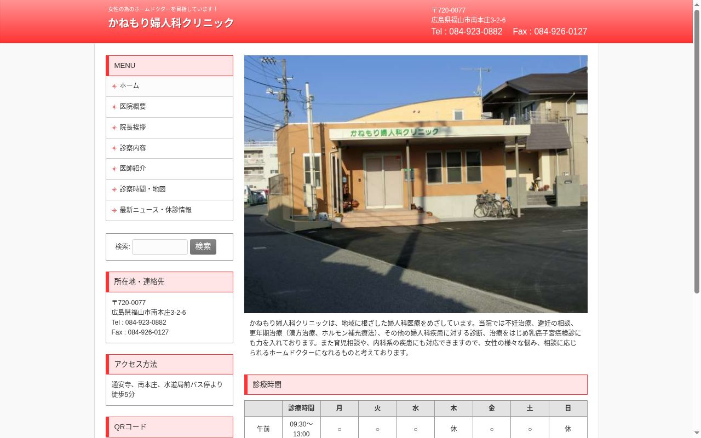Click the red bullet icon beside 医院概要
The width and height of the screenshot is (701, 438).
point(114,107)
